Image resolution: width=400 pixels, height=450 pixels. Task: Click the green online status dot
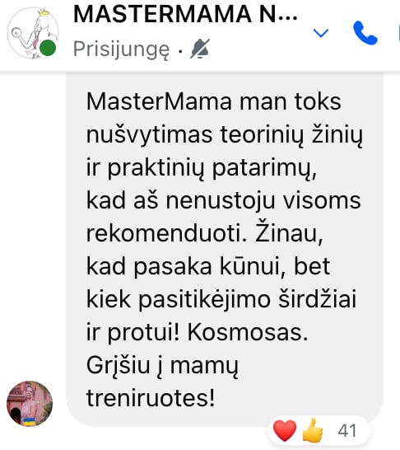48,48
